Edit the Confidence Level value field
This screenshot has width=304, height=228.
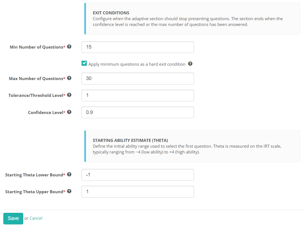pos(138,112)
